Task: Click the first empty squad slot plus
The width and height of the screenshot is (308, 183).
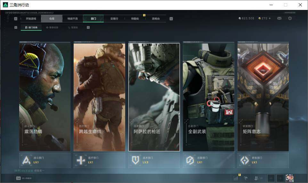Action: pos(271,178)
